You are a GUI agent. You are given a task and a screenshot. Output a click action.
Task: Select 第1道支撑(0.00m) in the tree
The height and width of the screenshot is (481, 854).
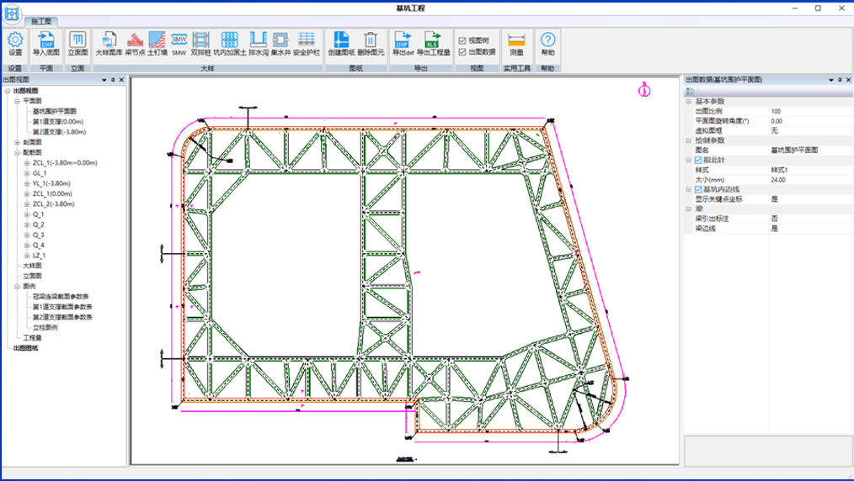59,122
